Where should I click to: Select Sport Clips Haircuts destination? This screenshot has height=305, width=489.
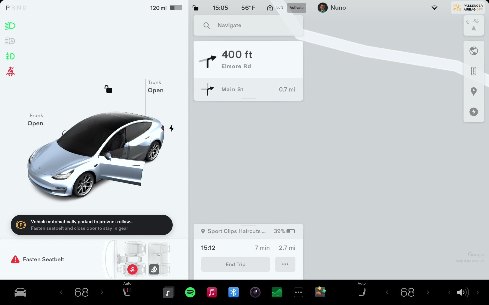coord(236,231)
